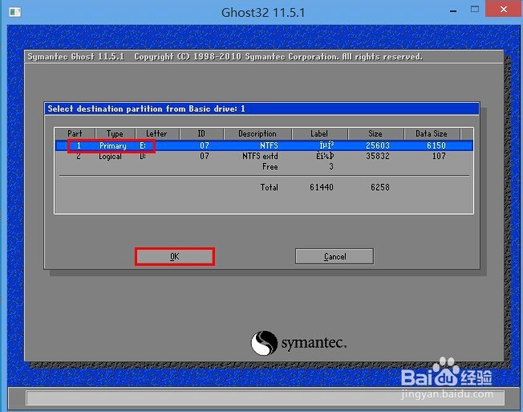Select partition 2 Logical NTFS extd row

click(263, 157)
